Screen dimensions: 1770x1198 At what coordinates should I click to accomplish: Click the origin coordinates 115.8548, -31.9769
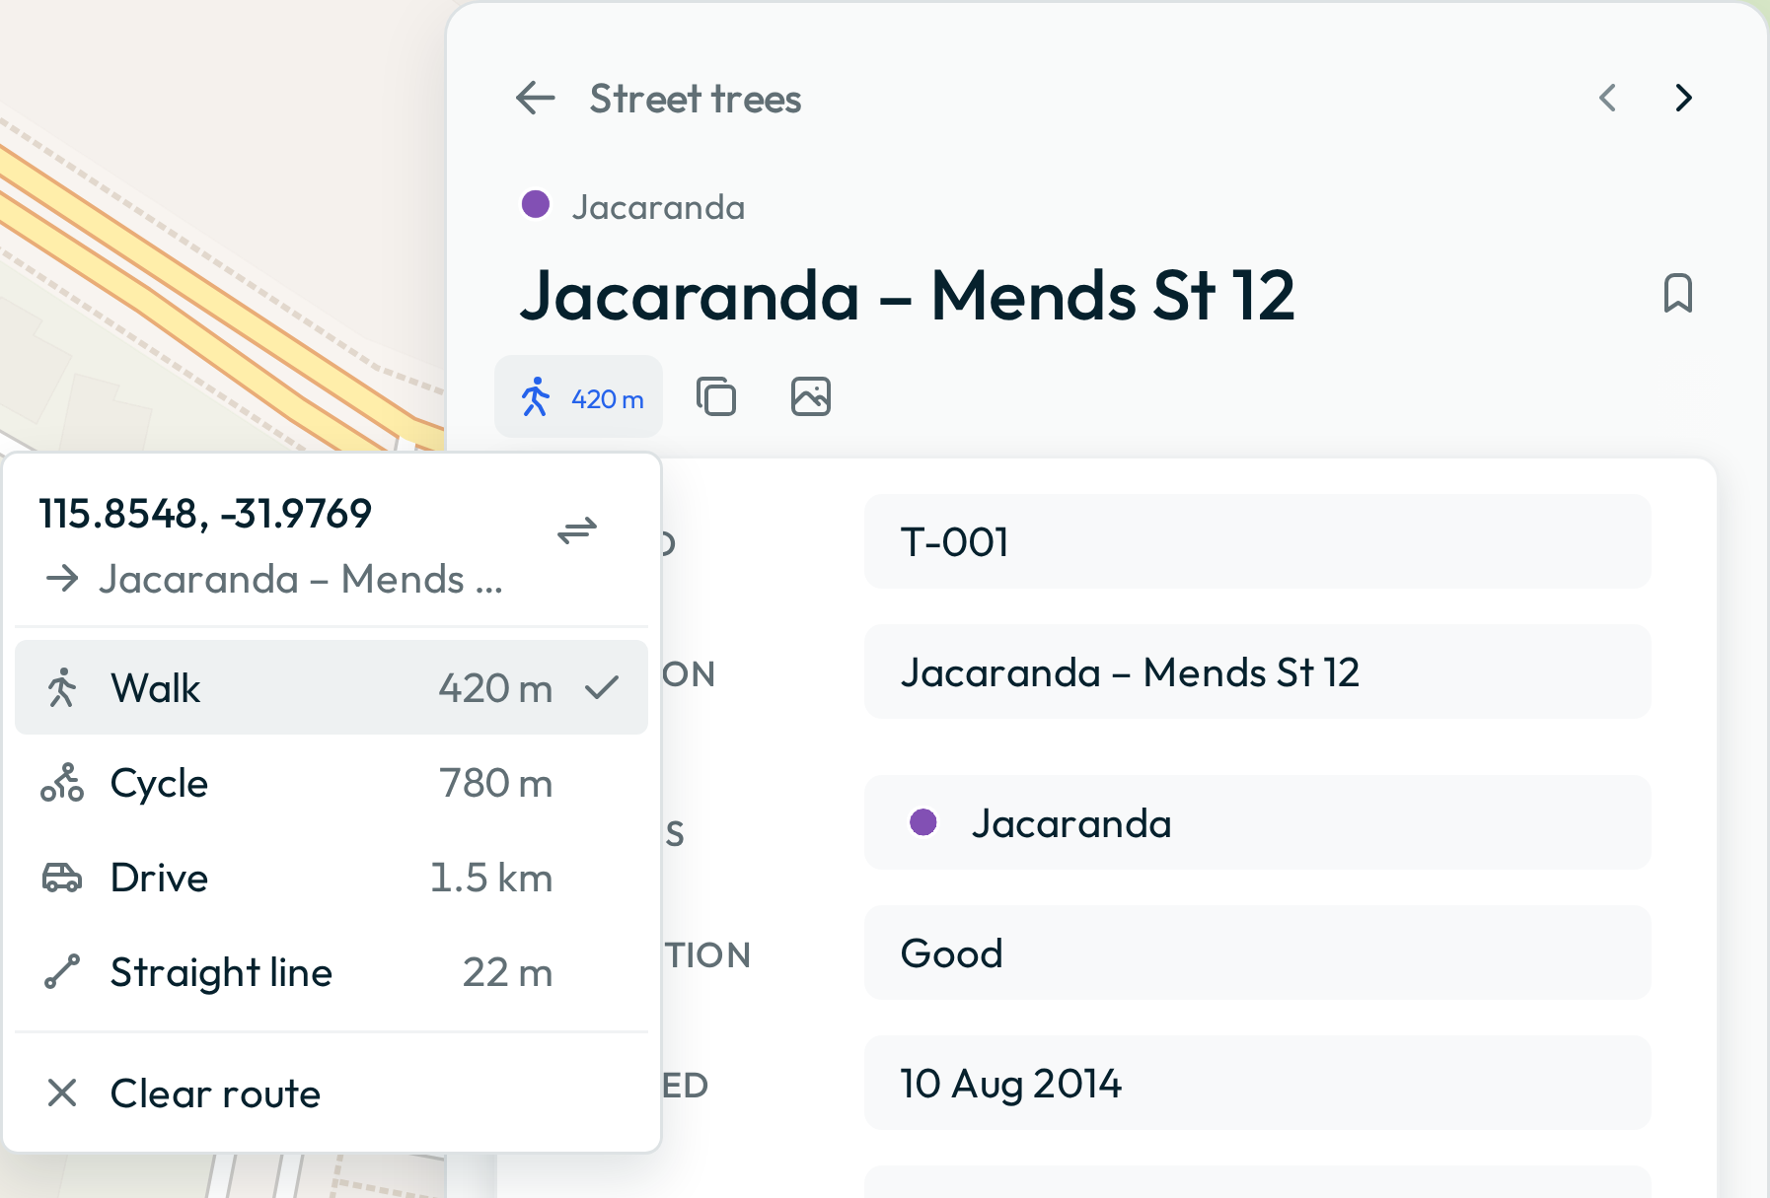pos(205,514)
